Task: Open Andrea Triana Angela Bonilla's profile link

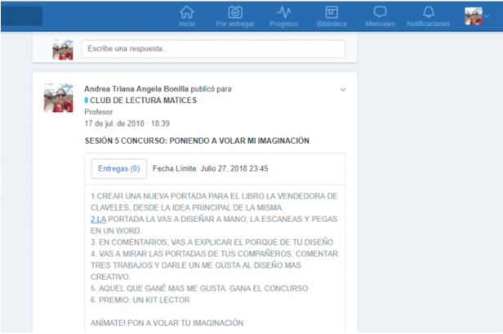Action: point(136,88)
